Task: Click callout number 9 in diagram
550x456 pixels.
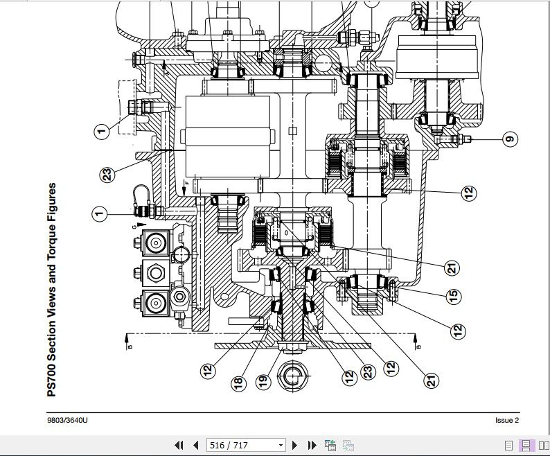Action: [509, 139]
